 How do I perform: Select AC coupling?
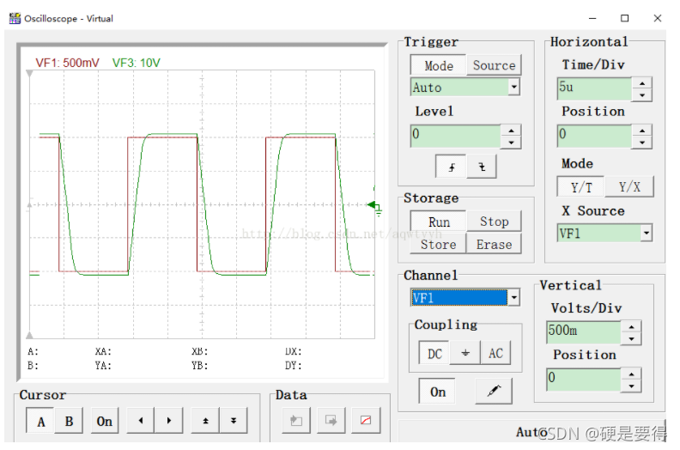tap(495, 353)
